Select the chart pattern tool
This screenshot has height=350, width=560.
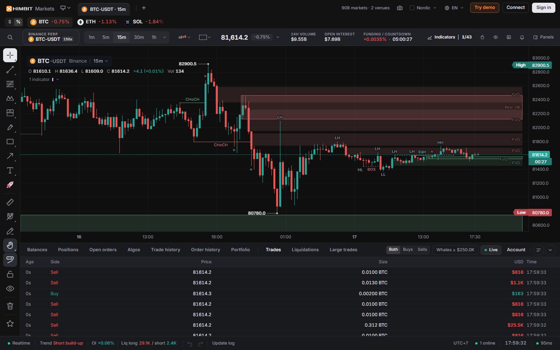coord(10,98)
